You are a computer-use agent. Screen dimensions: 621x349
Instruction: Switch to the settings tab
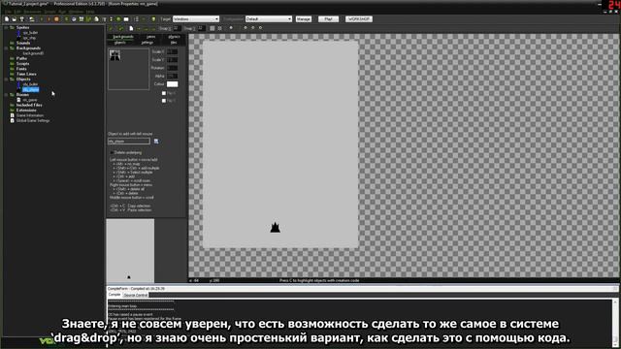click(147, 43)
